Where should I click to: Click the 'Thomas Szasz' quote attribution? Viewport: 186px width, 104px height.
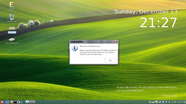click(x=170, y=96)
